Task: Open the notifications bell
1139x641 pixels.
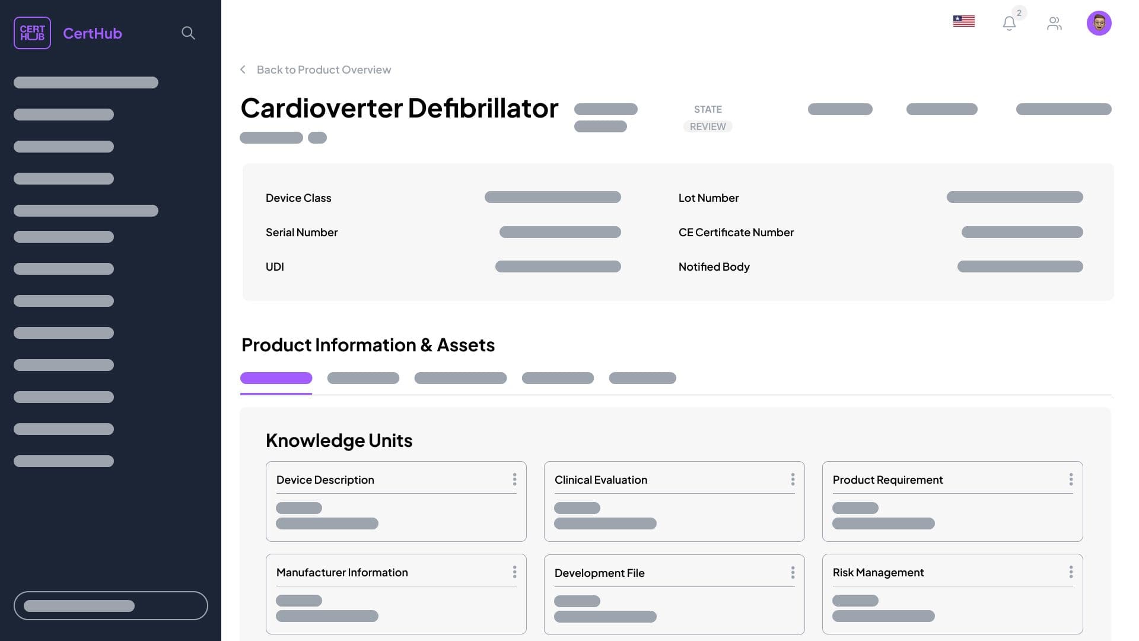Action: 1009,23
